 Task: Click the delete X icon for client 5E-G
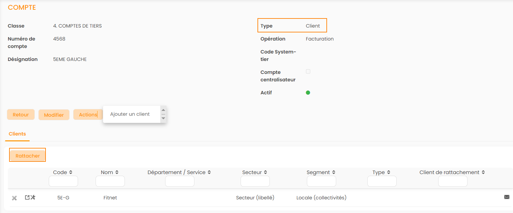[x=14, y=198]
